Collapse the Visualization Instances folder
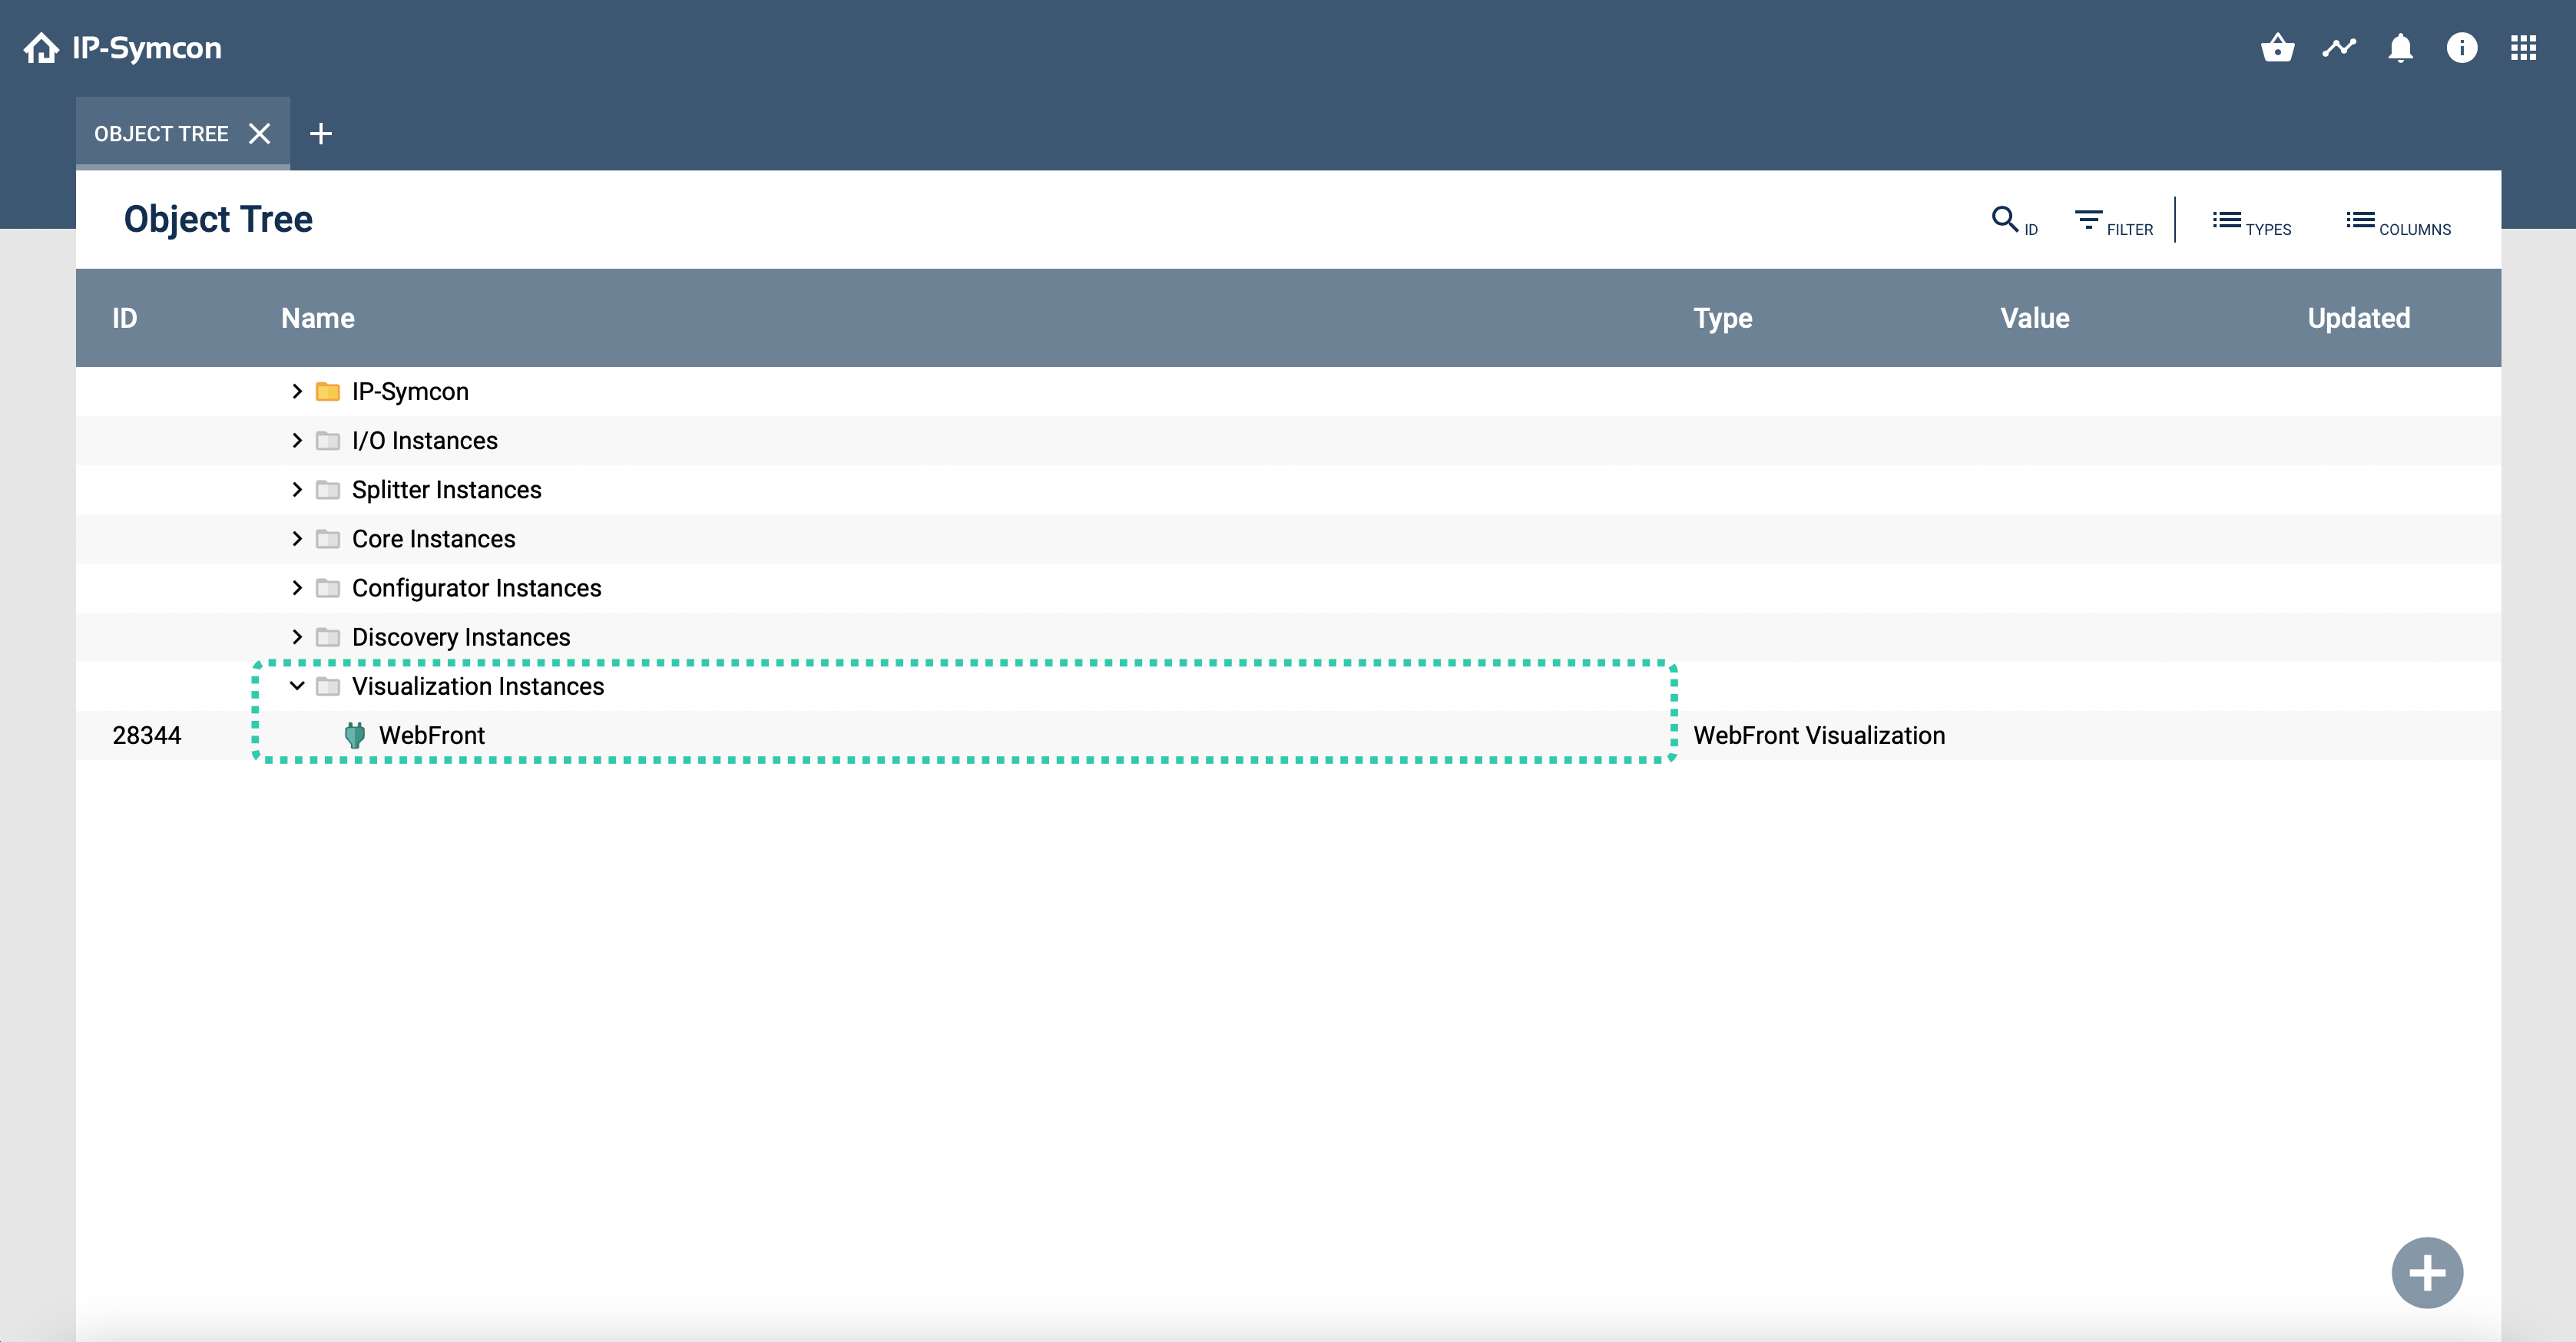2576x1342 pixels. pos(297,686)
